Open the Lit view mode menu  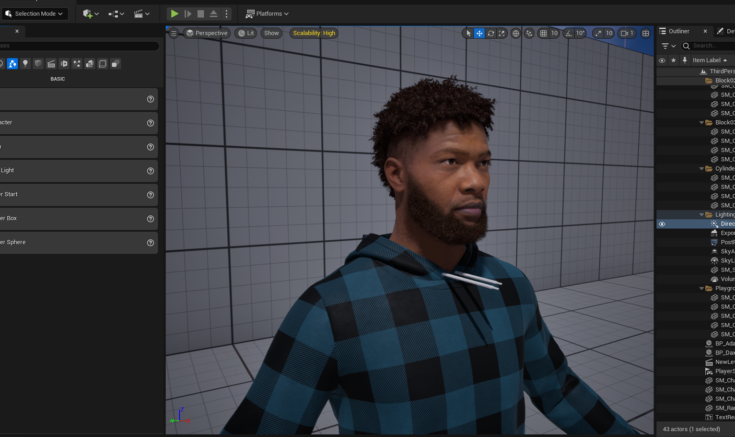(246, 33)
